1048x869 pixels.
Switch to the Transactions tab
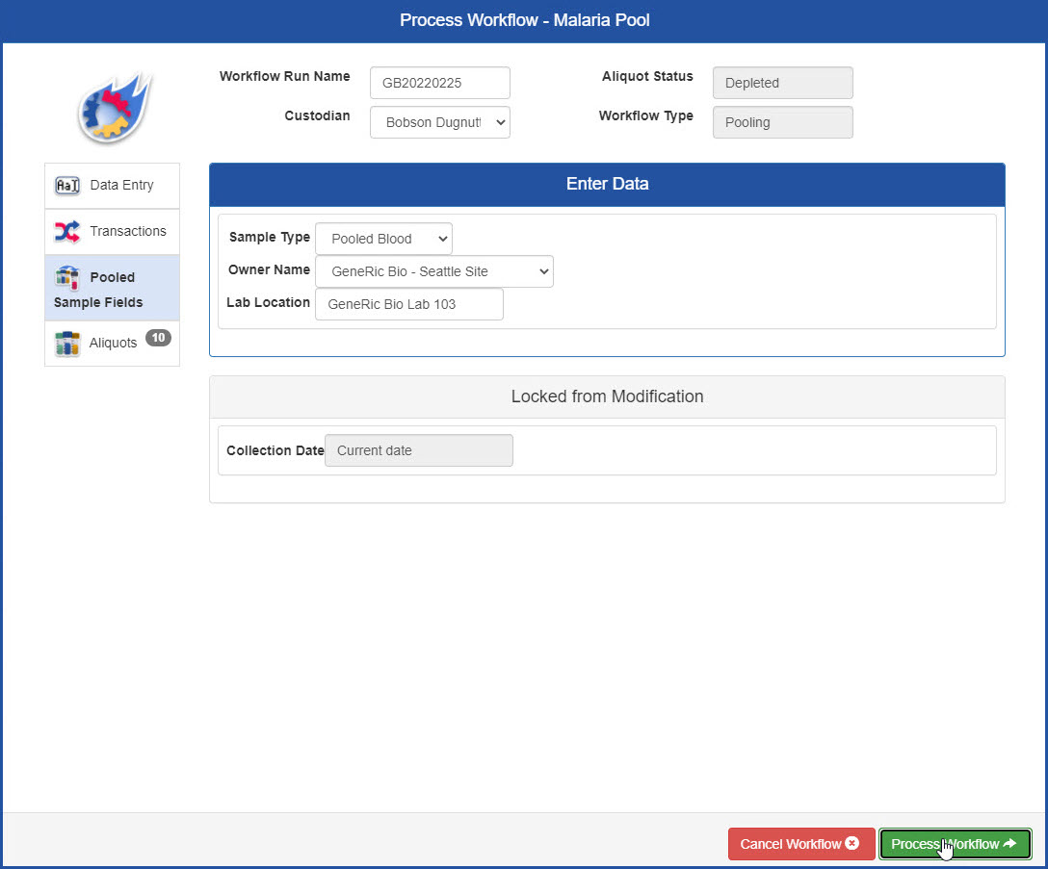click(112, 231)
